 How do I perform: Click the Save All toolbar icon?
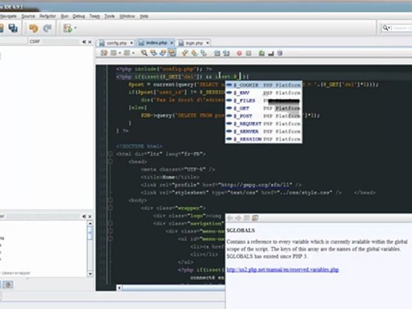[x=12, y=28]
